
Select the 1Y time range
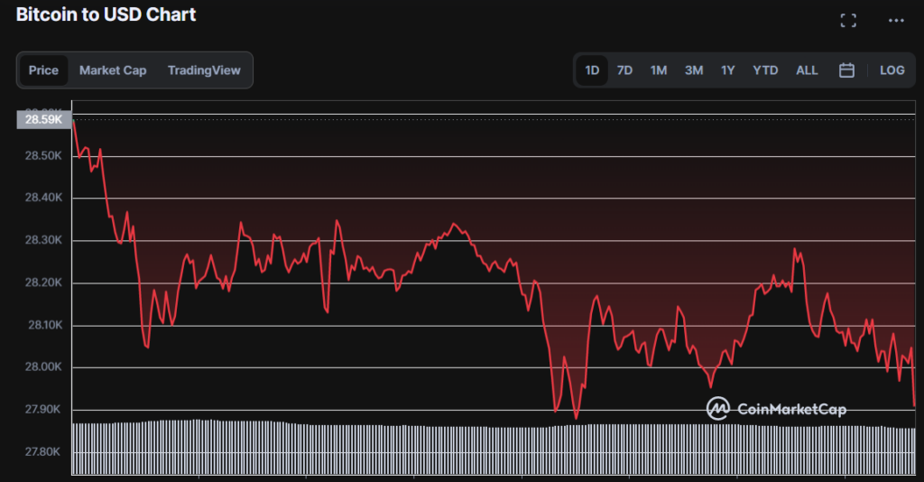pyautogui.click(x=728, y=70)
